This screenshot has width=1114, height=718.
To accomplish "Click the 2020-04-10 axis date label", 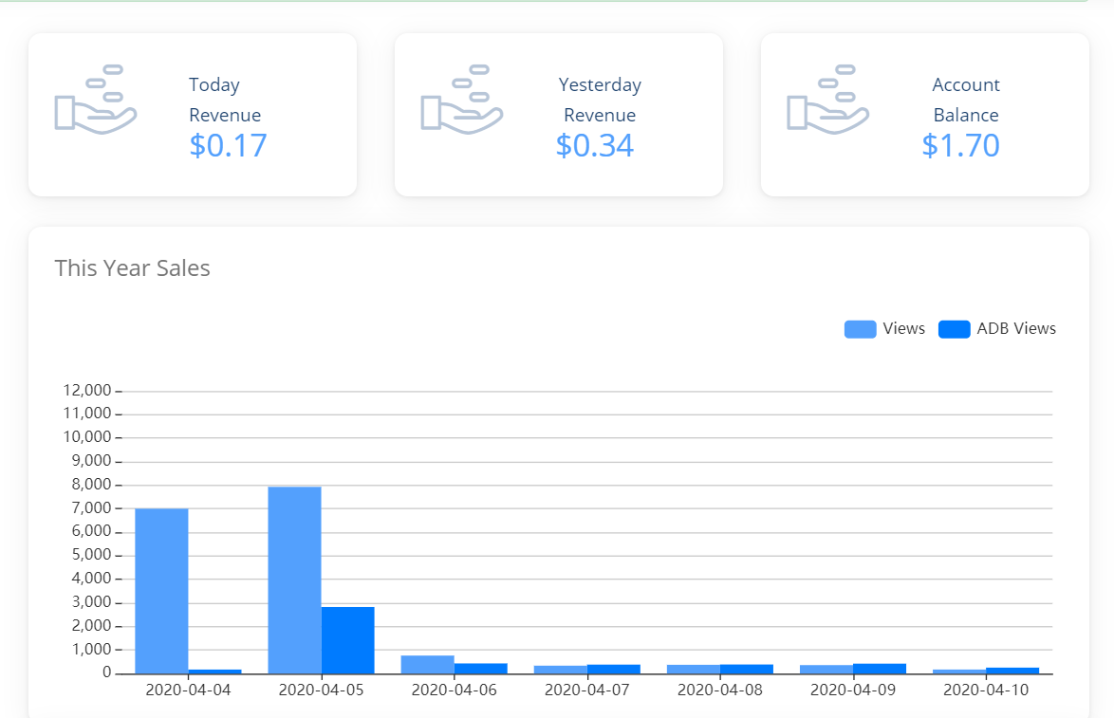I will [x=985, y=690].
